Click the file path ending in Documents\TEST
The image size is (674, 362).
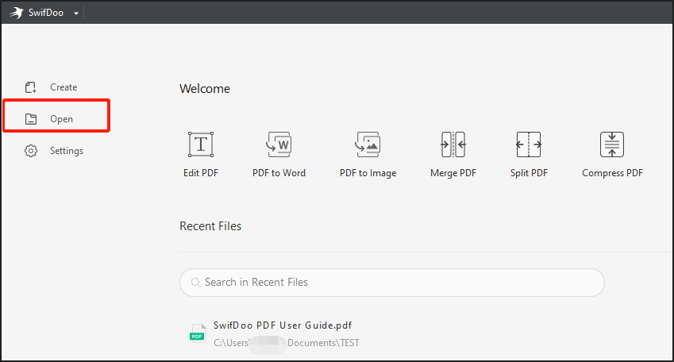click(x=287, y=343)
